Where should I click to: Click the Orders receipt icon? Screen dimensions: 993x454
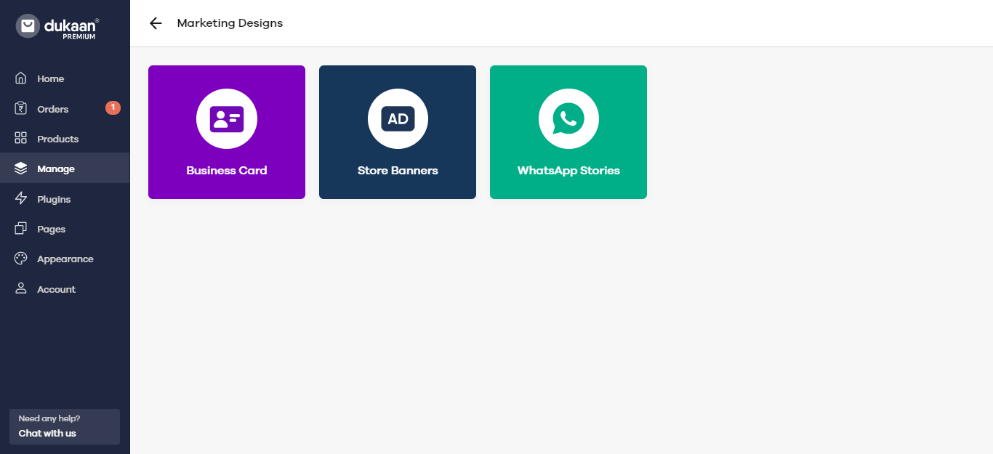[21, 108]
